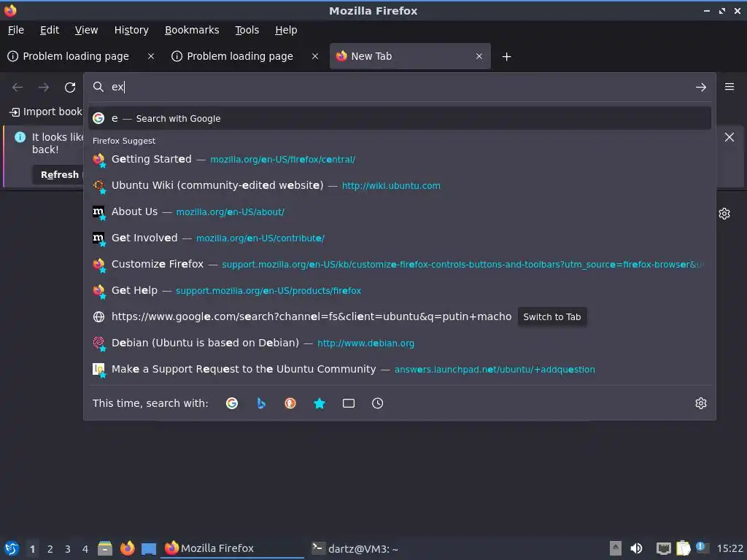The height and width of the screenshot is (560, 747).
Task: Switch to workspace 2 in taskbar
Action: [x=50, y=549]
